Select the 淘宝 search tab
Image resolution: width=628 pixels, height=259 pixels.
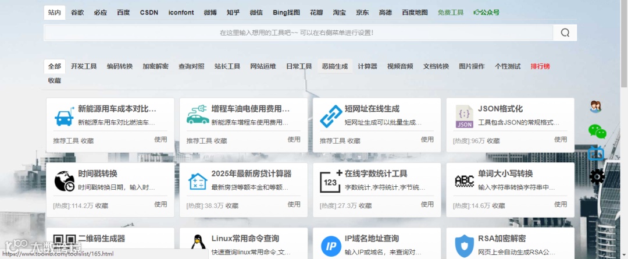click(339, 12)
